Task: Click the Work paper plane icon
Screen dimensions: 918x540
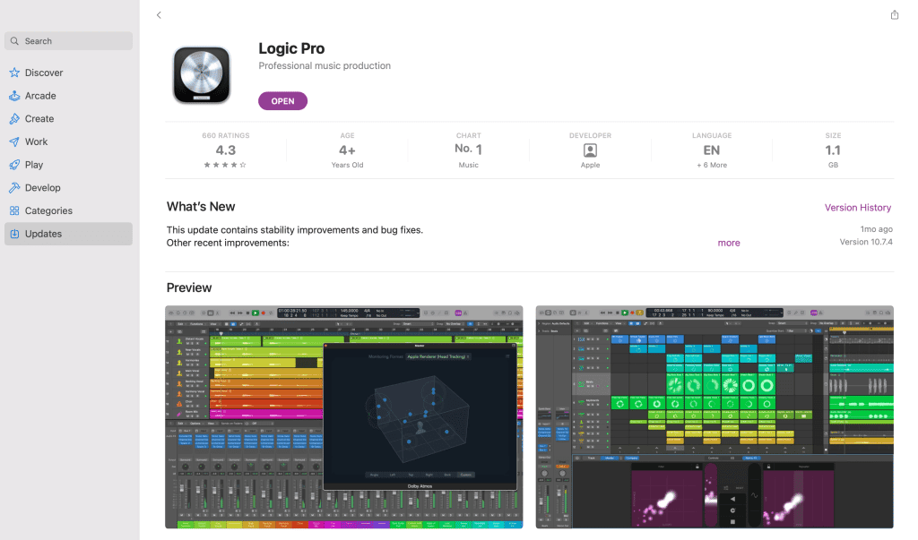Action: pos(14,141)
